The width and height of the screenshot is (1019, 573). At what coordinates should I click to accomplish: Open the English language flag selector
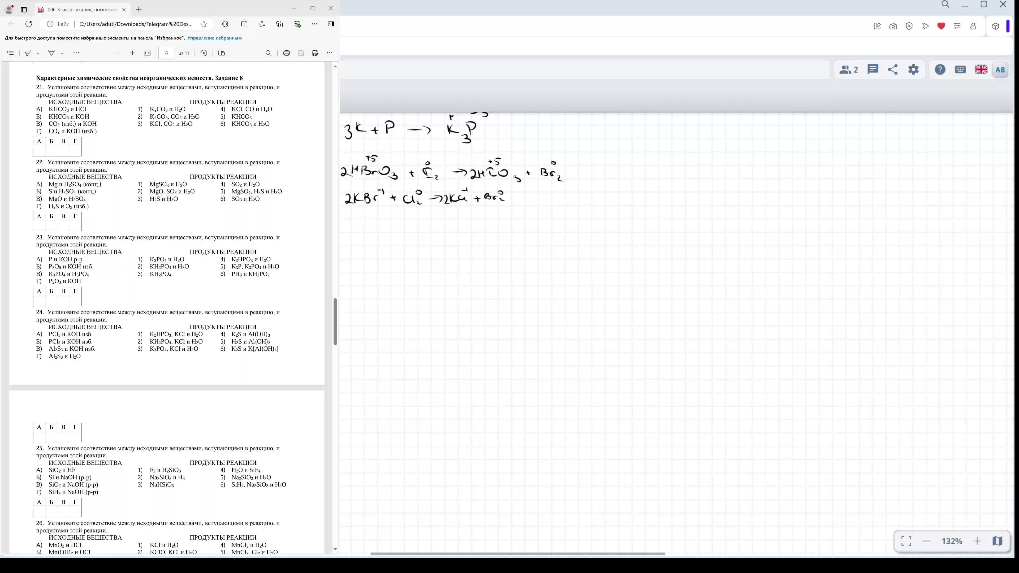click(x=981, y=70)
